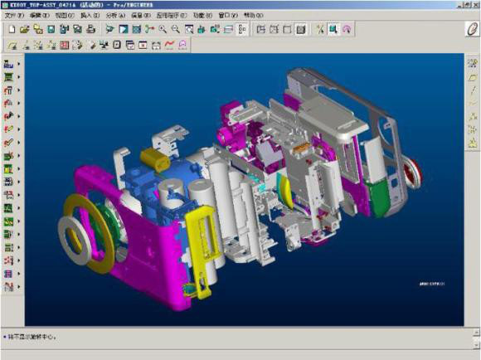Open the 视图(V) menu
481x360 pixels.
click(x=65, y=15)
